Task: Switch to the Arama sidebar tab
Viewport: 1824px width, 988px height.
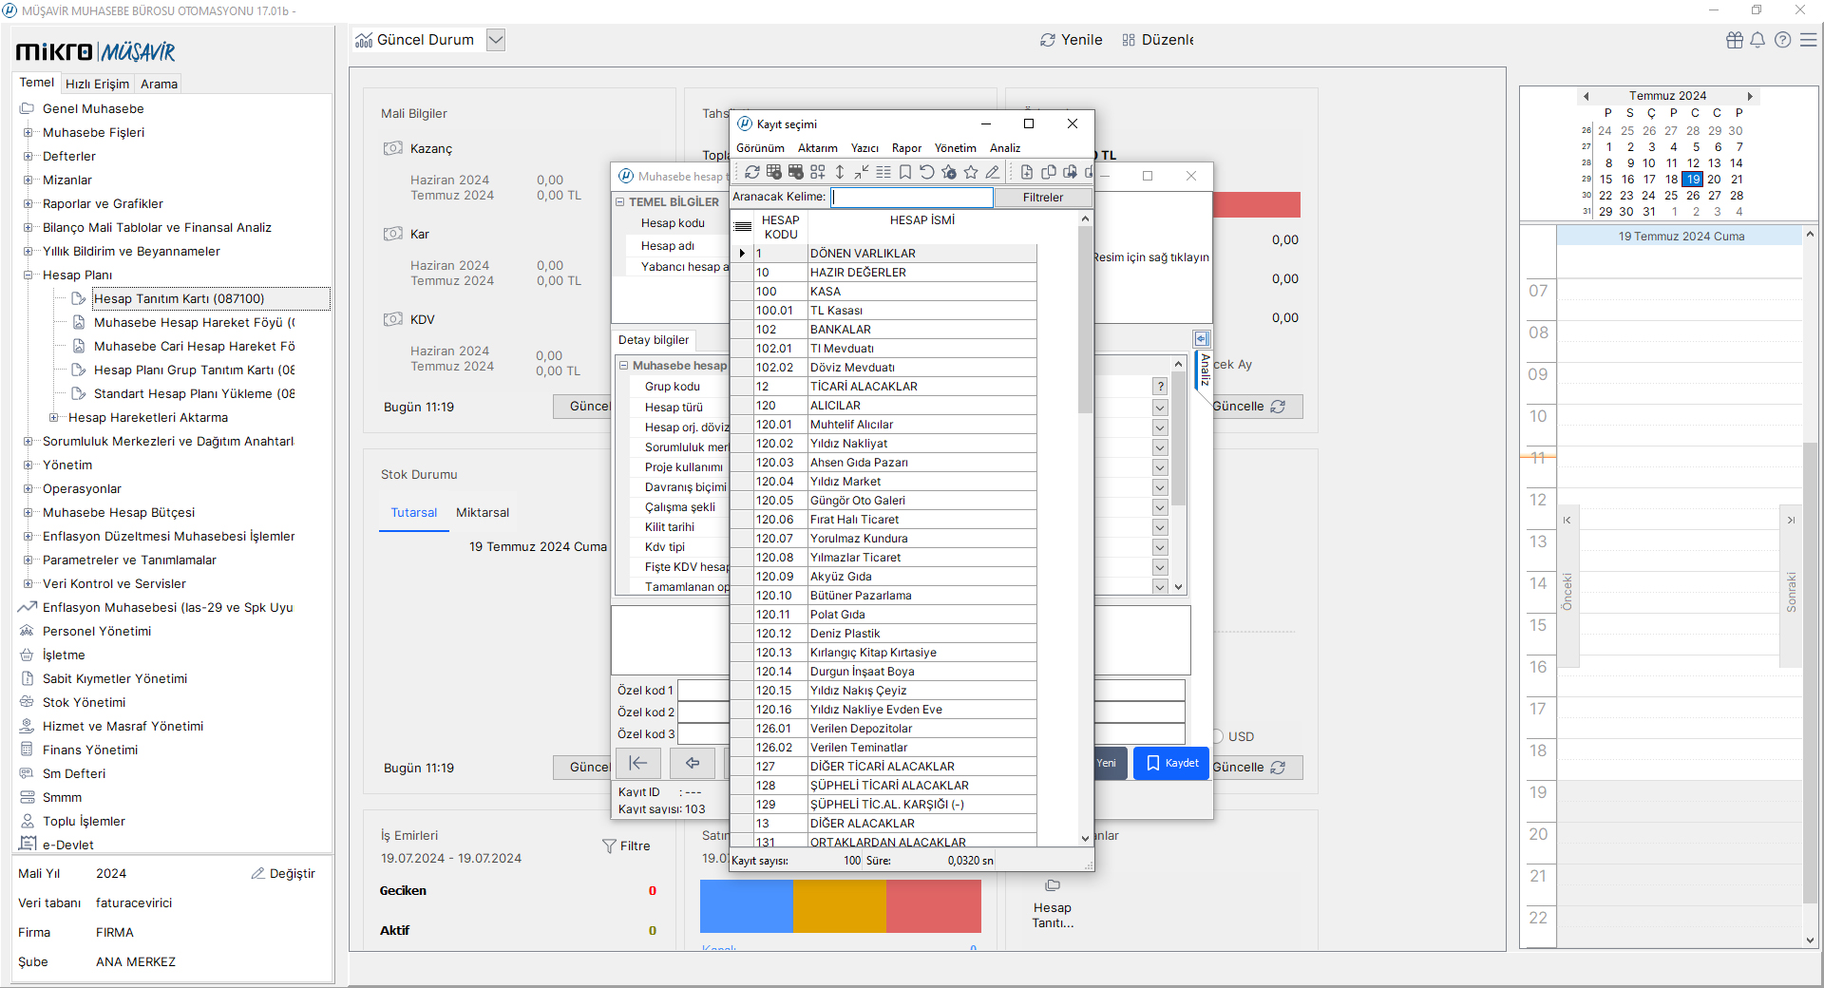Action: tap(159, 84)
